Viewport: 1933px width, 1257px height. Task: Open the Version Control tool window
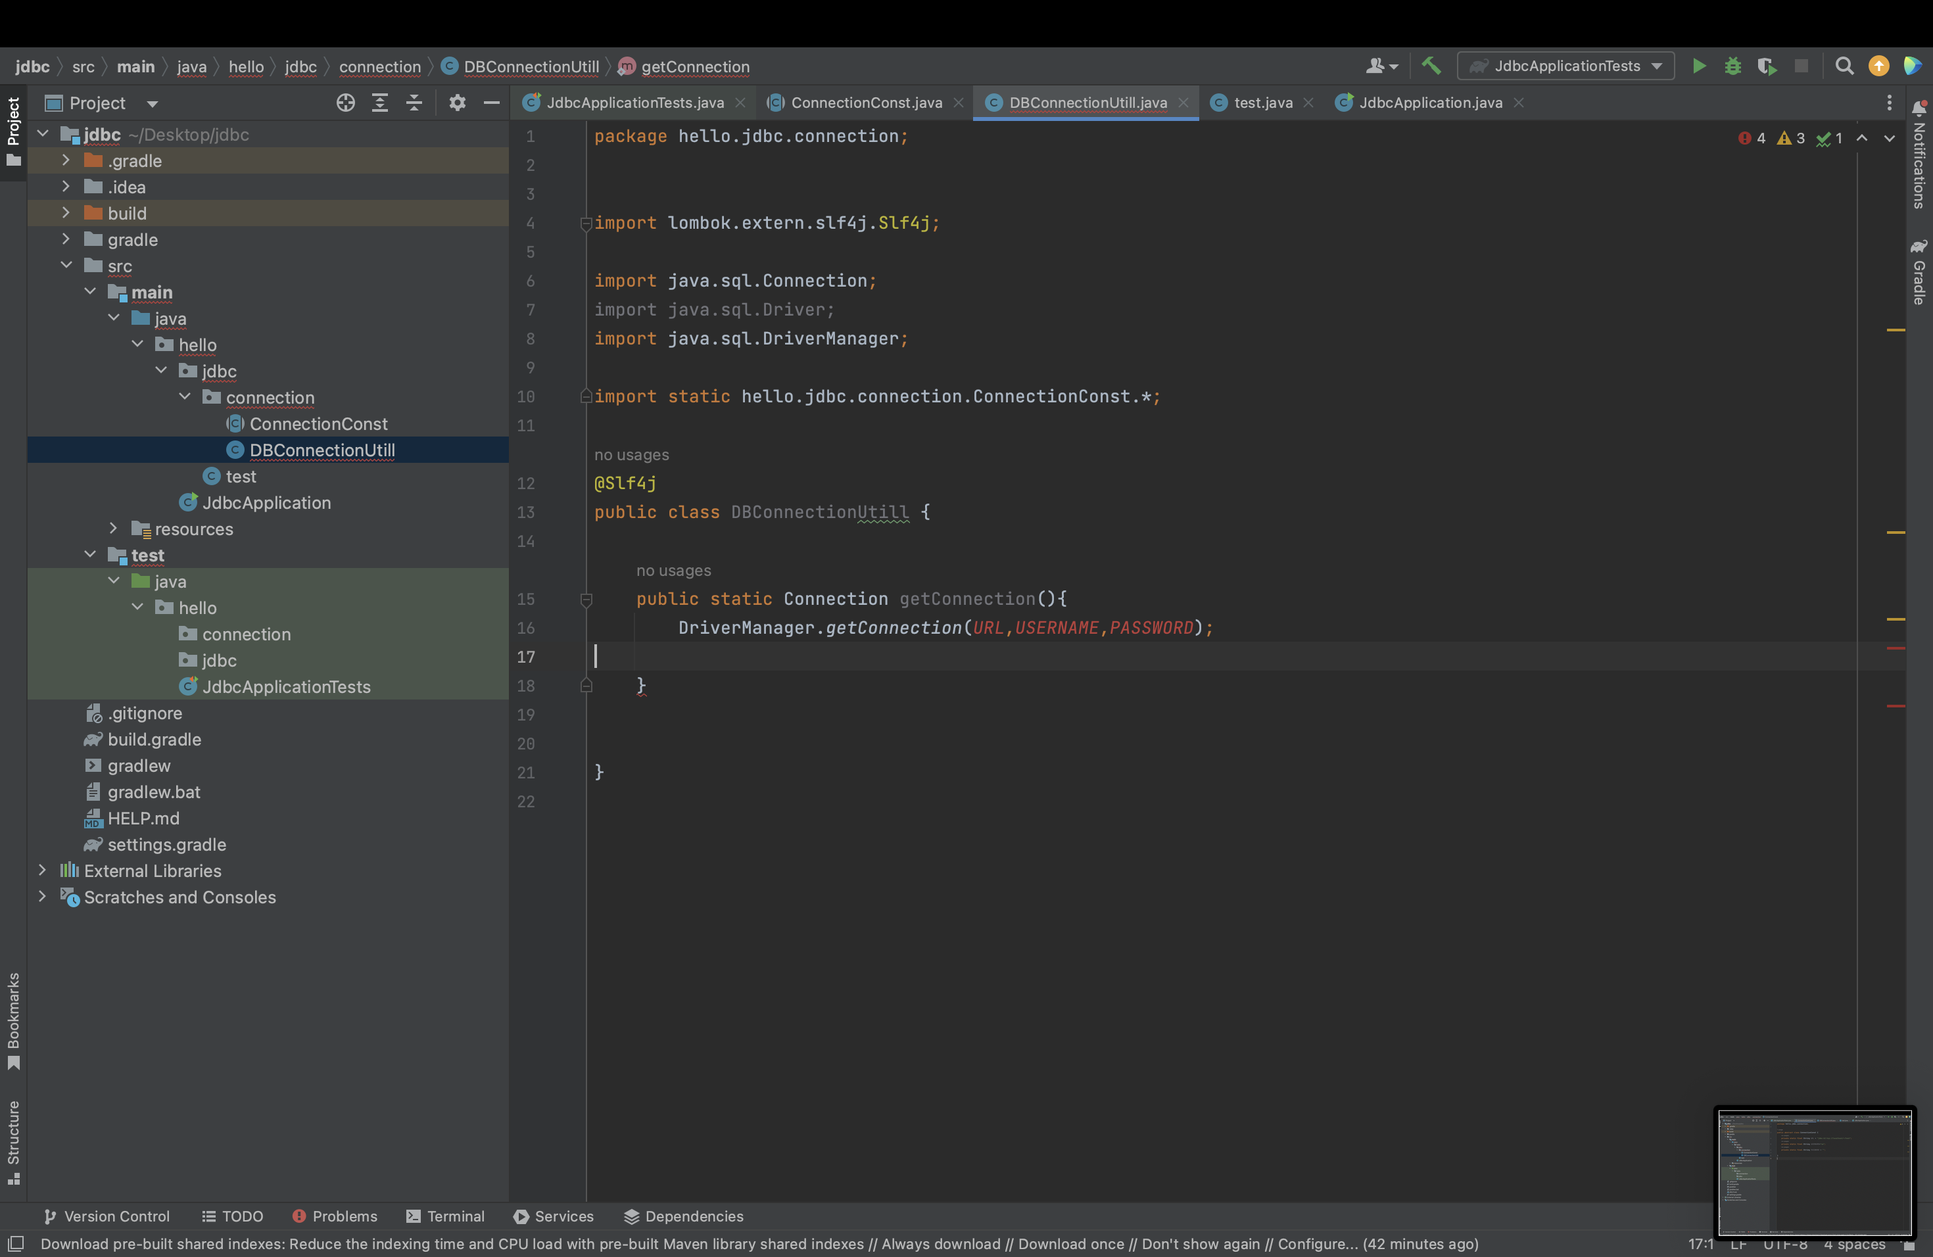107,1216
